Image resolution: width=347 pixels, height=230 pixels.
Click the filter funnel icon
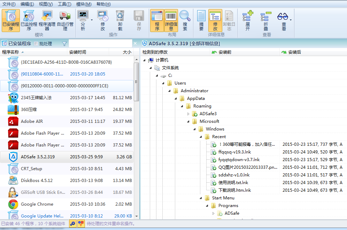tap(64, 44)
